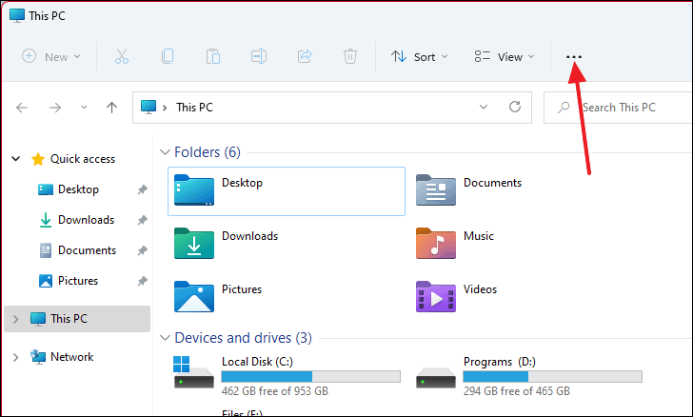The width and height of the screenshot is (693, 417).
Task: Collapse the Folders (6) group
Action: click(165, 152)
